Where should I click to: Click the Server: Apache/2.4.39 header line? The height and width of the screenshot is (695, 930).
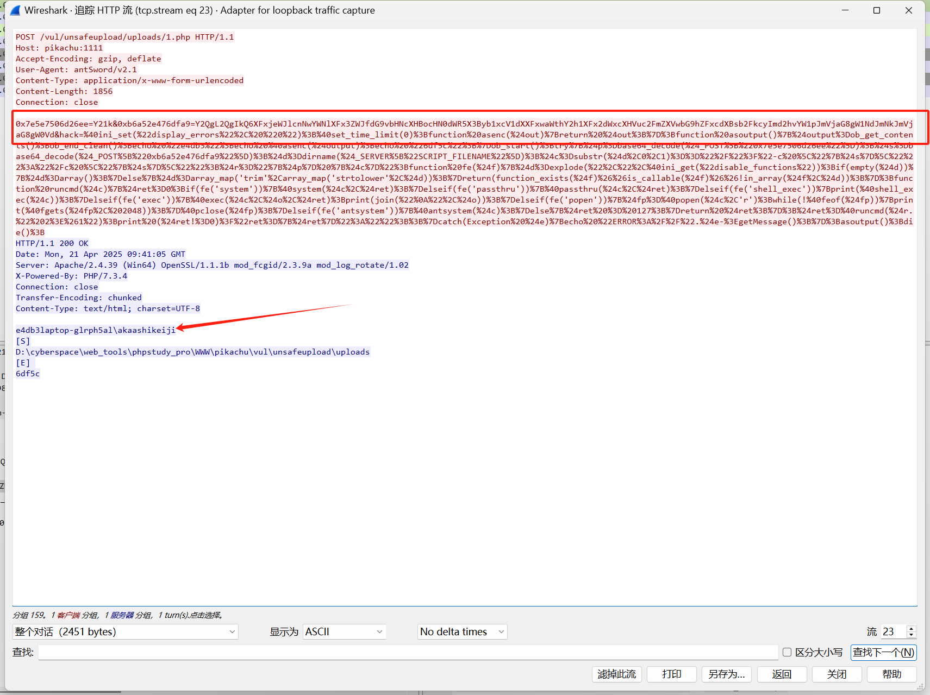(x=212, y=265)
